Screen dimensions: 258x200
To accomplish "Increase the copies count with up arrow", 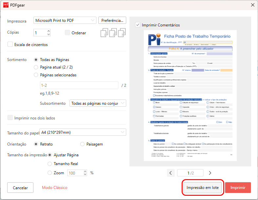I will 49,31.
